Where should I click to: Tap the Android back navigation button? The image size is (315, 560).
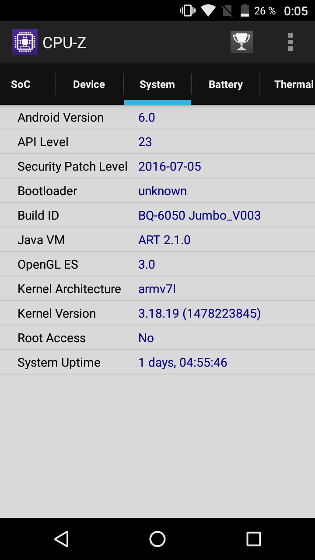tap(62, 539)
